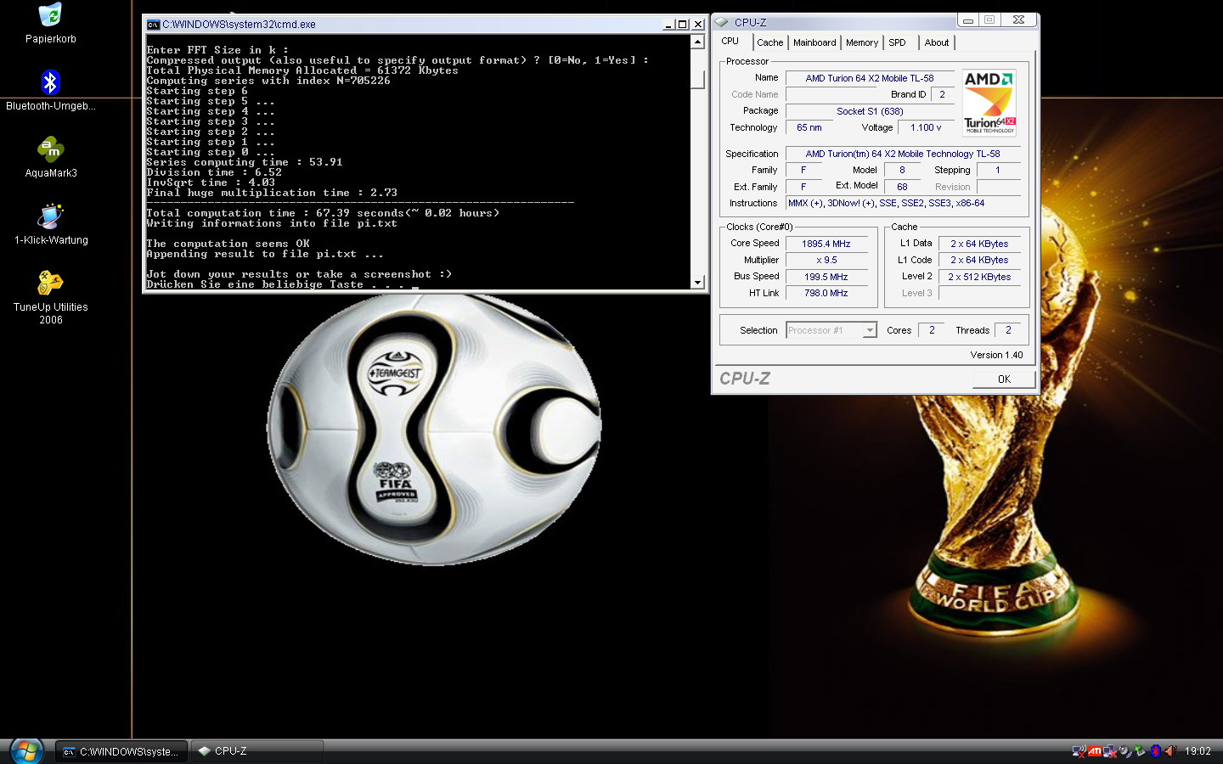Click the Bluetooth tray icon
Viewport: 1223px width, 764px height.
pyautogui.click(x=1155, y=751)
